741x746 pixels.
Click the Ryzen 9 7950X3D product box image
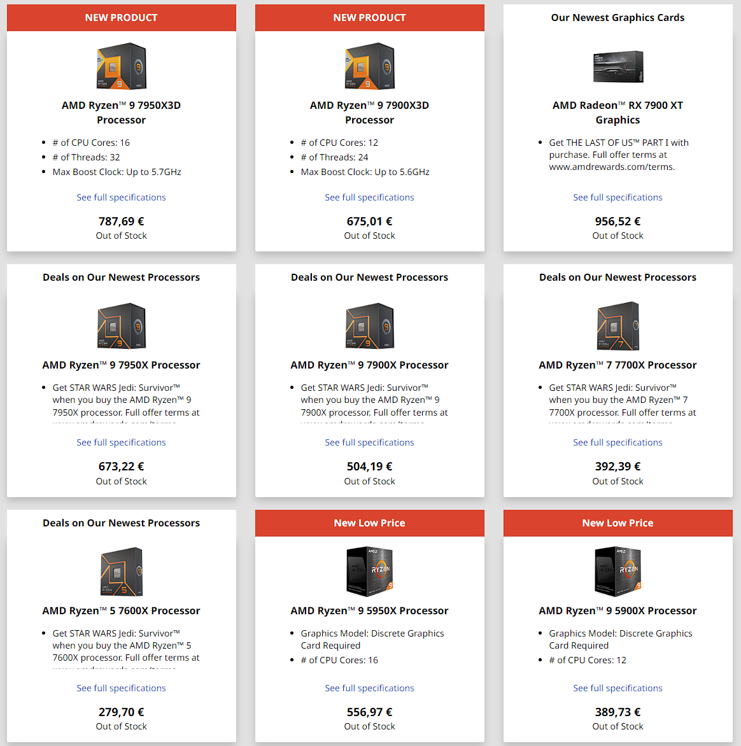[122, 66]
